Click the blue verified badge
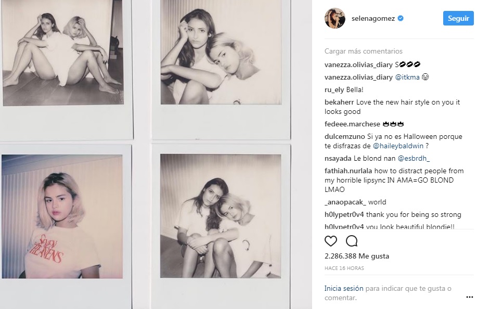Viewport: 477px width, 309px height. click(401, 18)
